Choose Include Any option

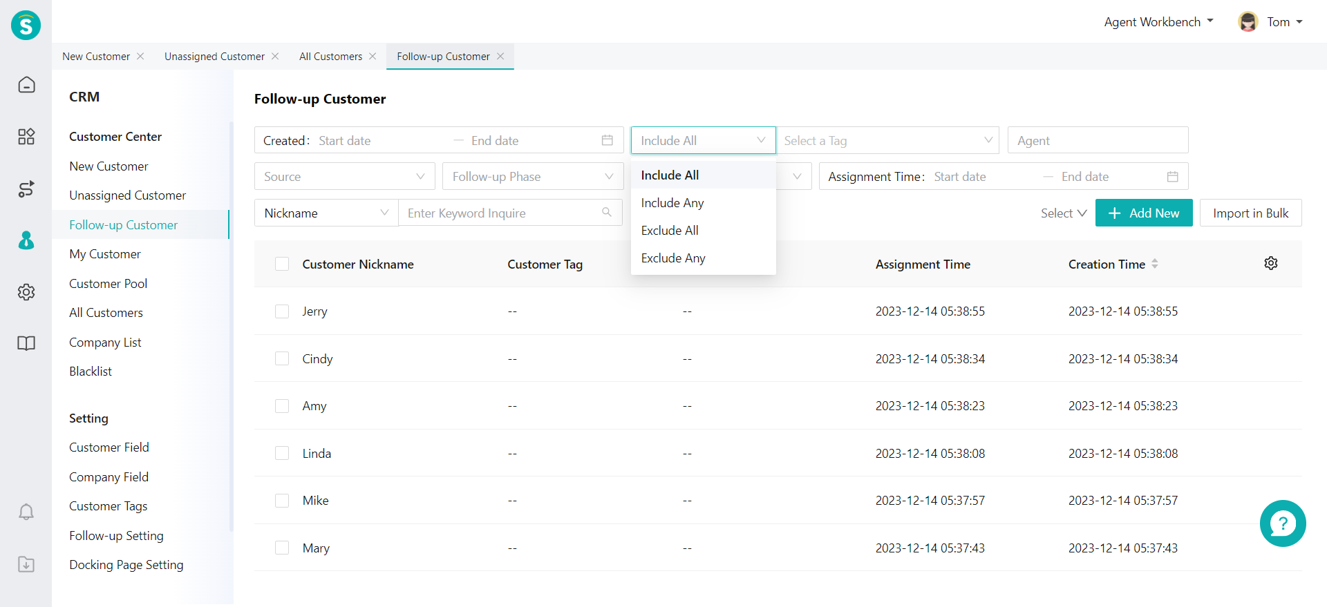click(x=703, y=202)
